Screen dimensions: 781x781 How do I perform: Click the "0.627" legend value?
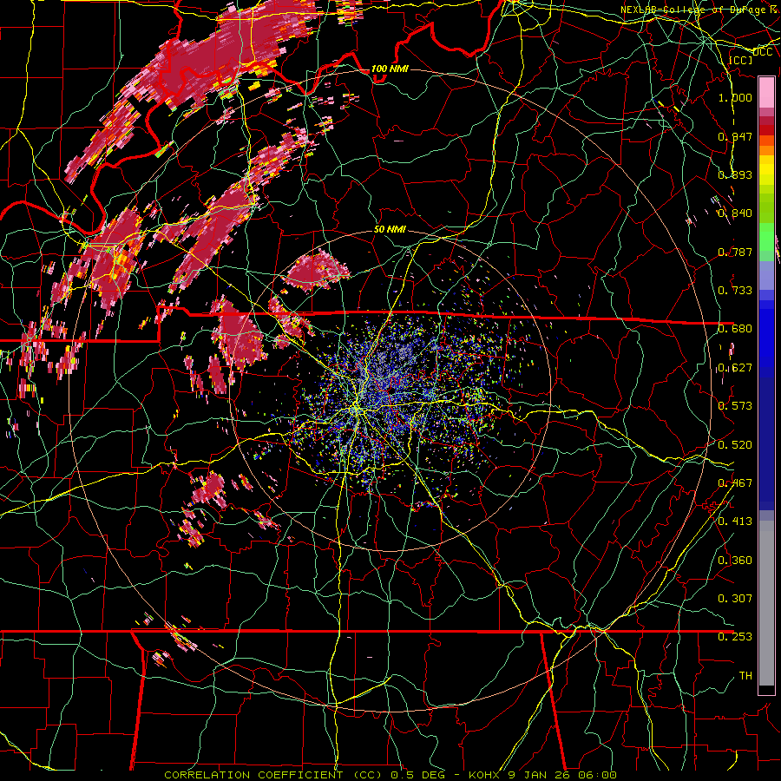click(735, 368)
